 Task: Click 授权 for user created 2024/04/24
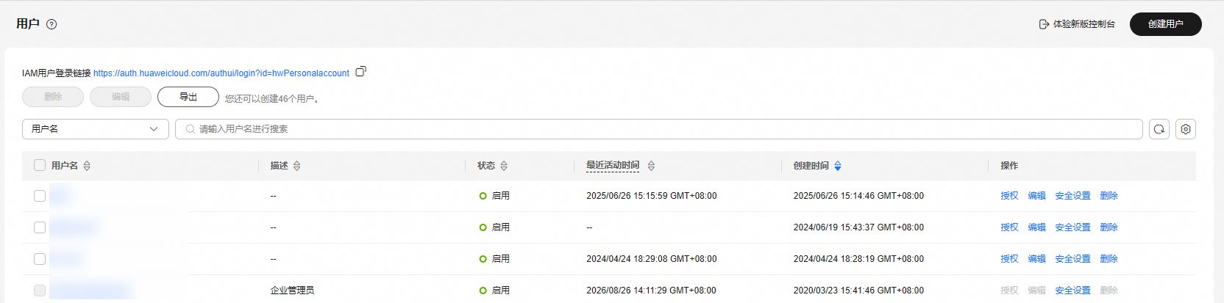[x=1009, y=259]
